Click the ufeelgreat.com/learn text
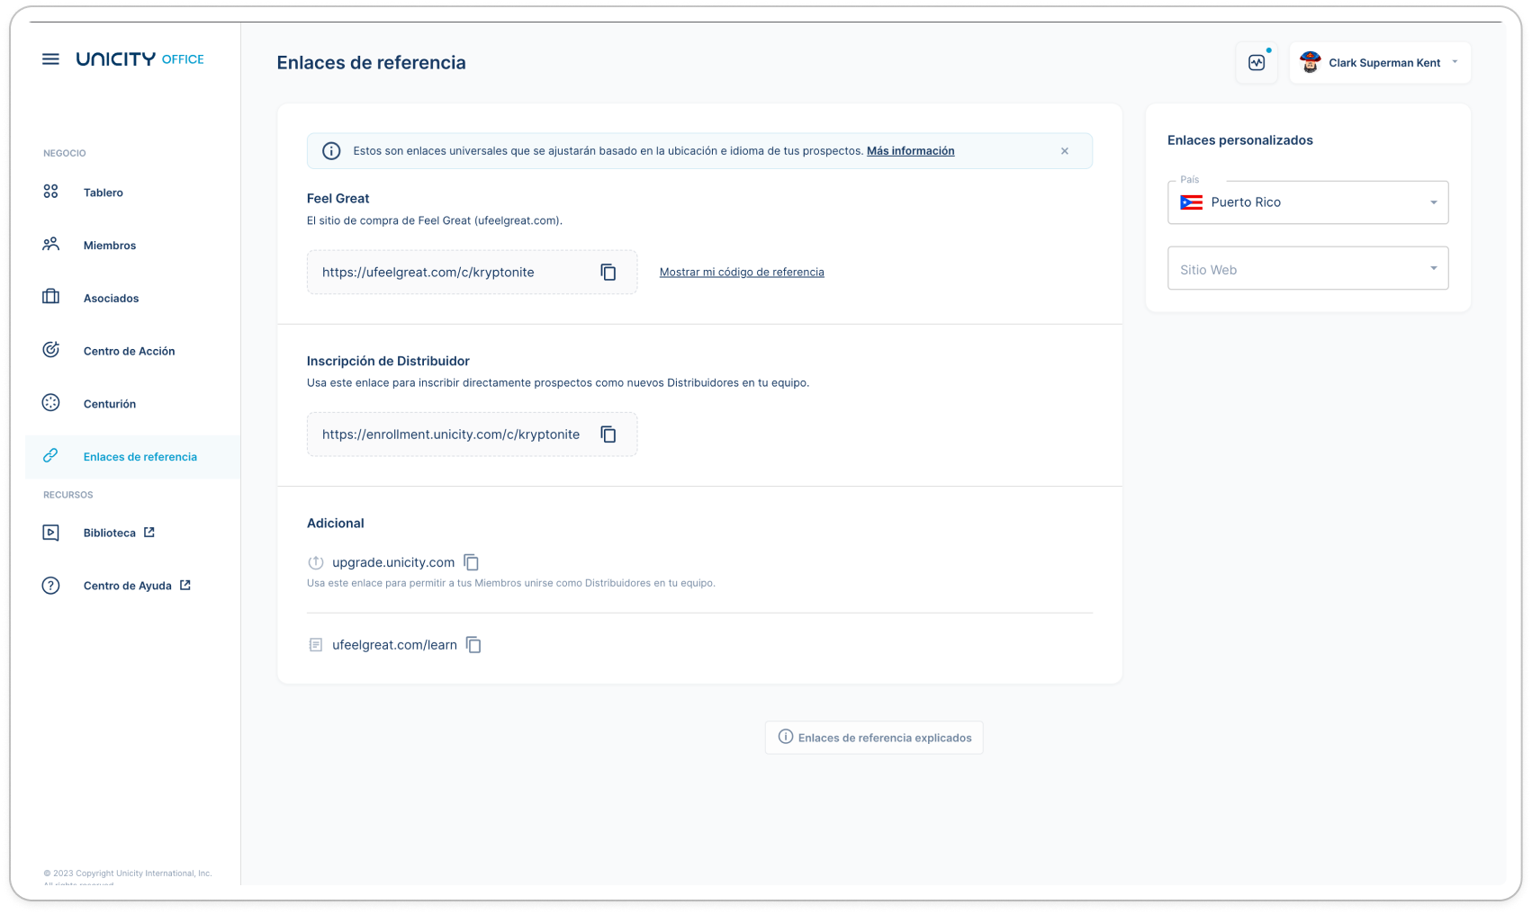This screenshot has height=914, width=1532. coord(394,645)
